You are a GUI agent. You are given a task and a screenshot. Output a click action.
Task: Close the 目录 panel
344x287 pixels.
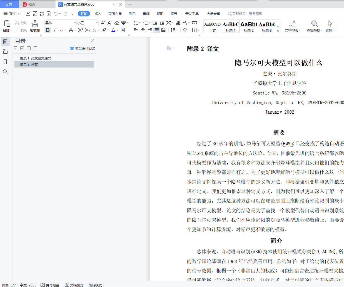coord(92,41)
